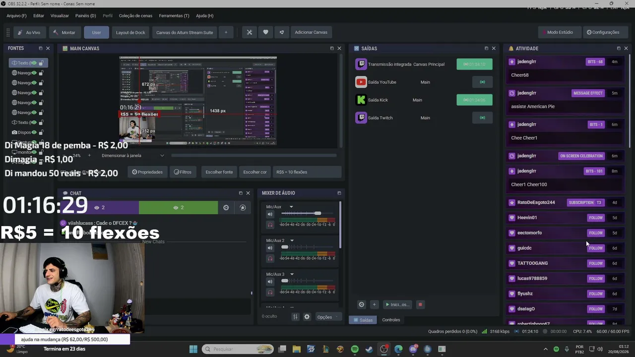Toggle Transmissão integrada stream output
The width and height of the screenshot is (635, 357).
click(474, 64)
